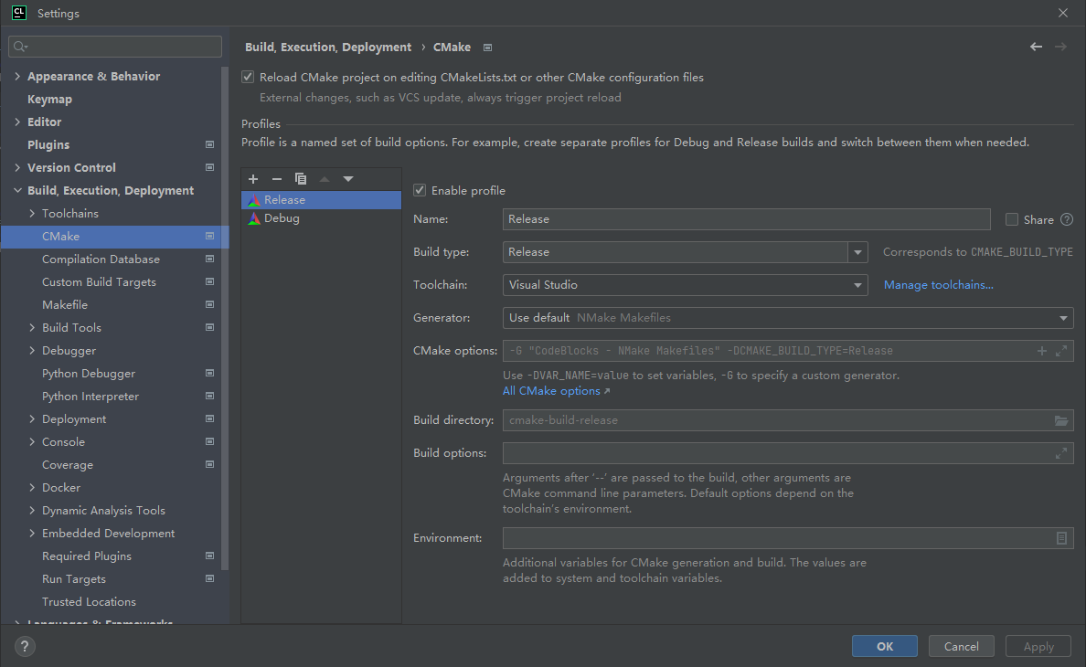Open Manage toolchains link
This screenshot has height=667, width=1086.
pyautogui.click(x=939, y=285)
